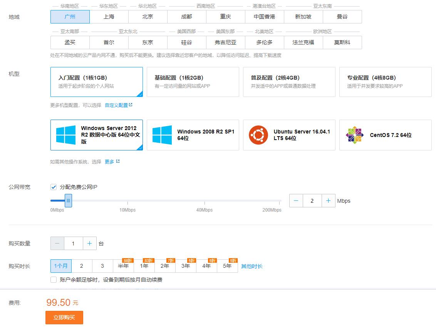Enable the auto-renewal 自动续费 checkbox
Image resolution: width=436 pixels, height=327 pixels.
(54, 280)
